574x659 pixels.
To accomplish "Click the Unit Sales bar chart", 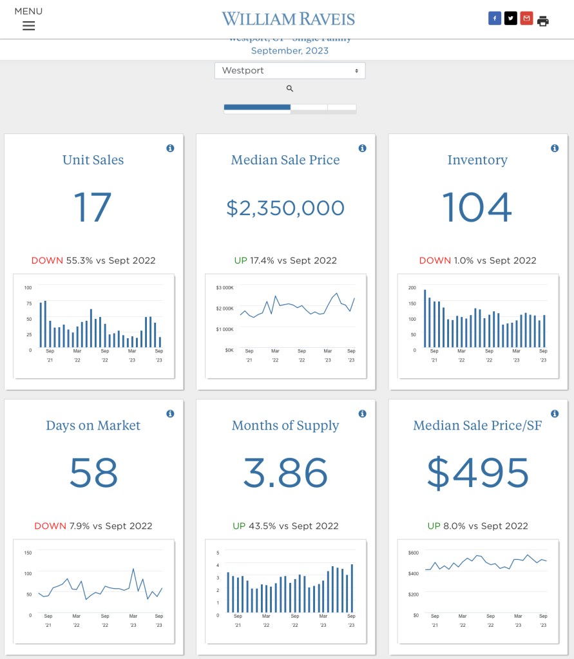I will pos(94,325).
